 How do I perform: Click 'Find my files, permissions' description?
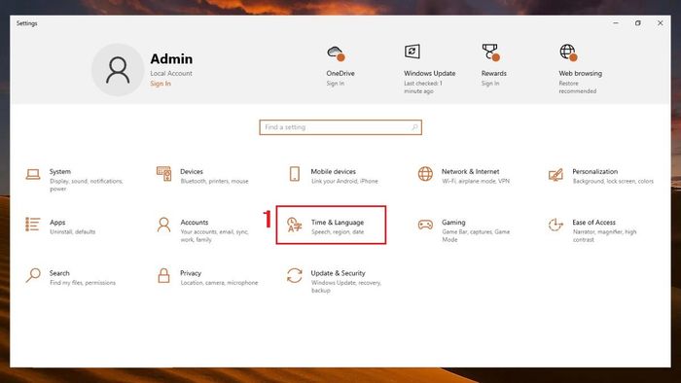coord(83,282)
